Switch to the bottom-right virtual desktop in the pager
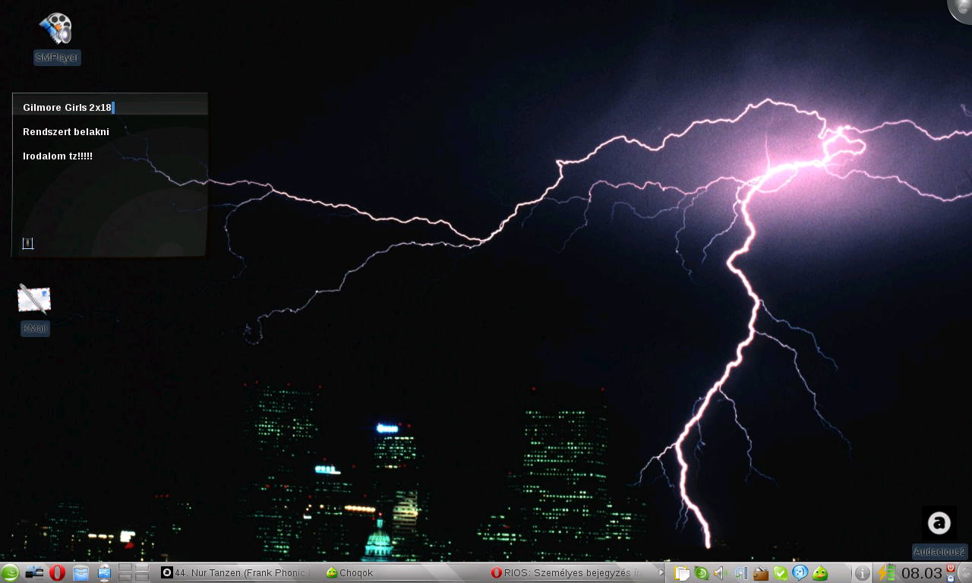Screen dimensions: 972x583 (x=142, y=578)
